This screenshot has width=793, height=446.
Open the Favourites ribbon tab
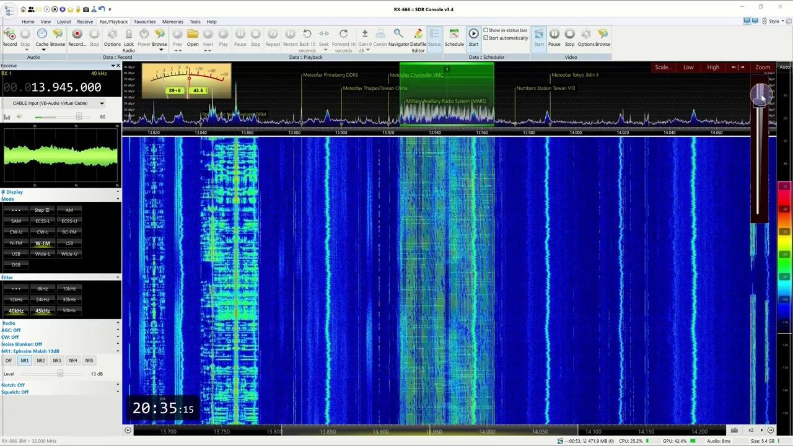tap(145, 22)
